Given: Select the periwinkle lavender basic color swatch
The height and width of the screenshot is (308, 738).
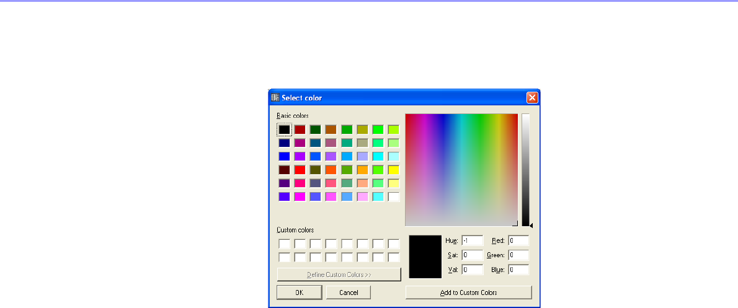Looking at the screenshot, I should [362, 157].
